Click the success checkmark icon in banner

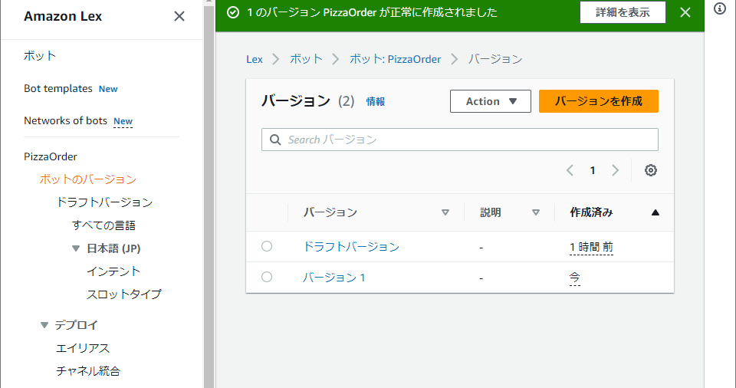click(x=233, y=13)
